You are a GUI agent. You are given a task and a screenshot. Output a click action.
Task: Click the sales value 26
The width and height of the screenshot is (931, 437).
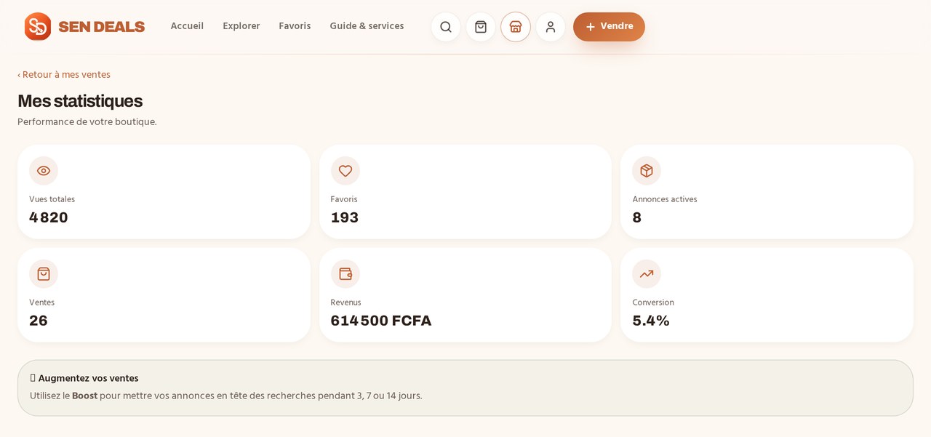pos(39,321)
